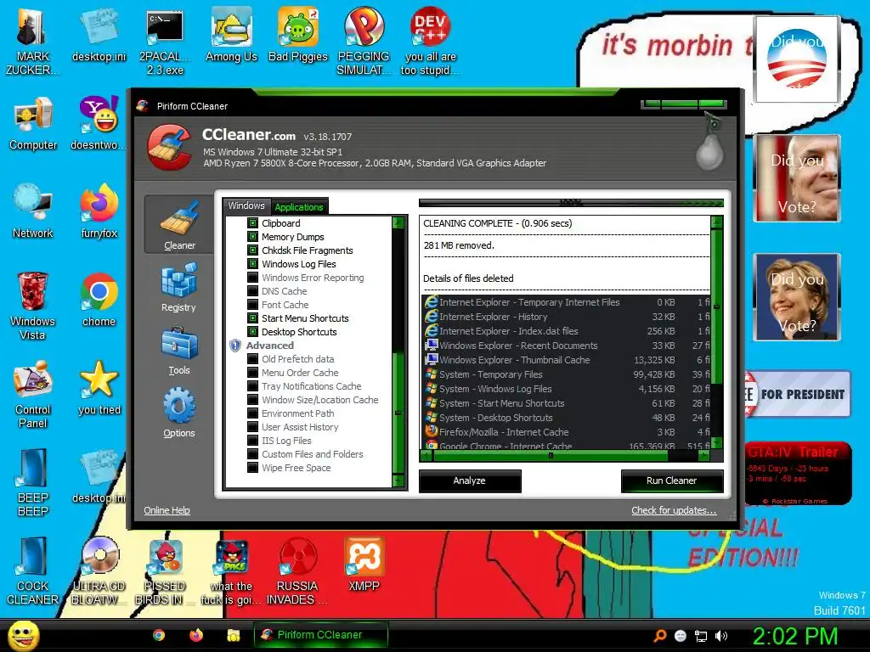
Task: Click the volume speaker tray icon
Action: pyautogui.click(x=721, y=636)
